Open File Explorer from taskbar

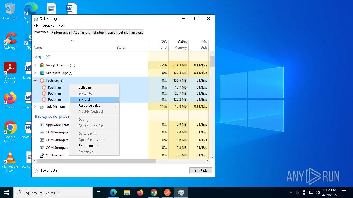click(x=127, y=193)
